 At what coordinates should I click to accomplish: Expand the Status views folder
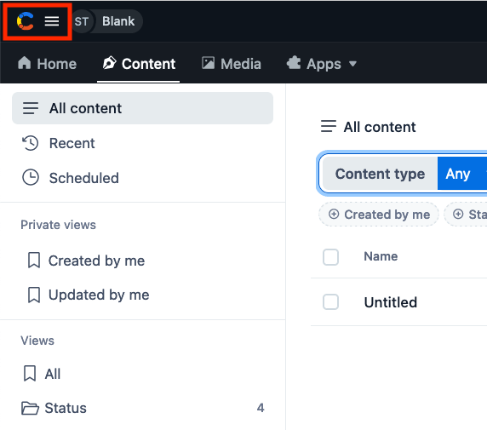point(142,408)
